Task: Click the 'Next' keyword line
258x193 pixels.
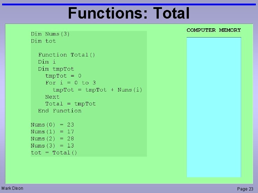Action: 52,97
